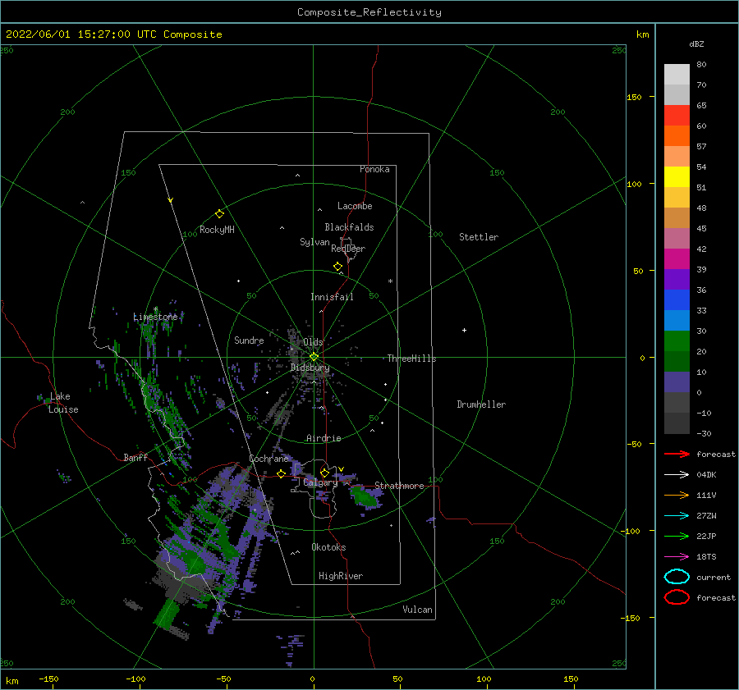739x690 pixels.
Task: Click the yellow diamond marker near RockyMH
Action: tap(219, 214)
